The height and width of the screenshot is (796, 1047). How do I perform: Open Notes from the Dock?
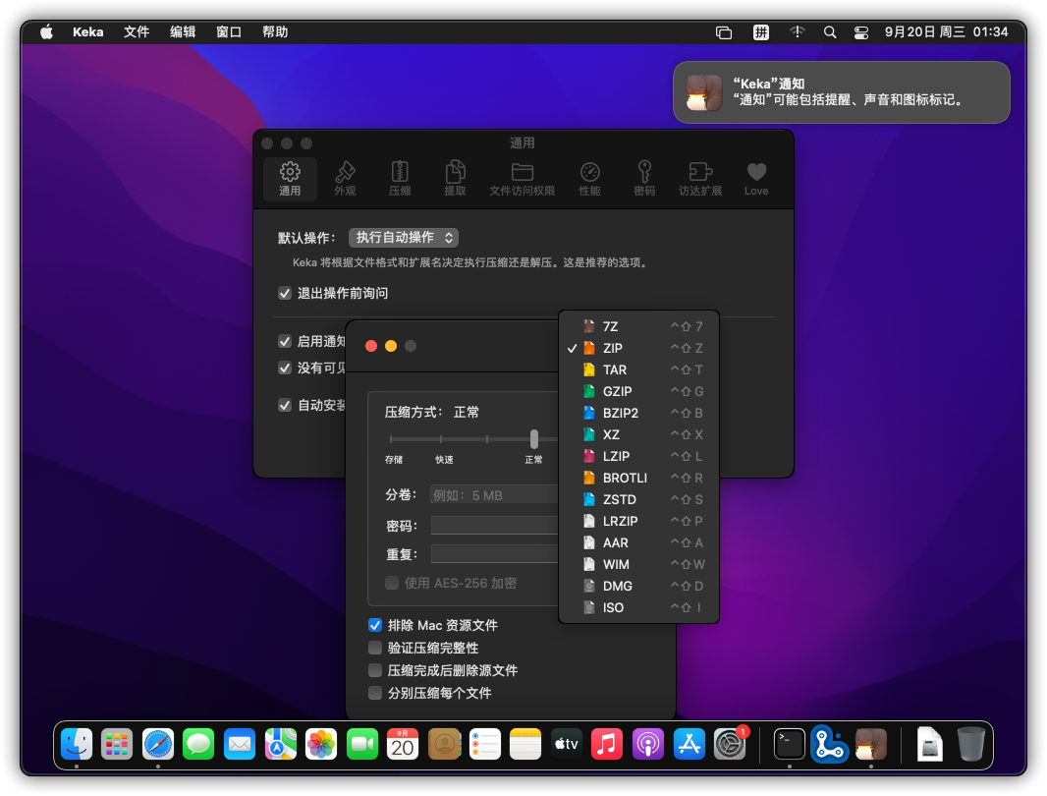click(x=525, y=744)
